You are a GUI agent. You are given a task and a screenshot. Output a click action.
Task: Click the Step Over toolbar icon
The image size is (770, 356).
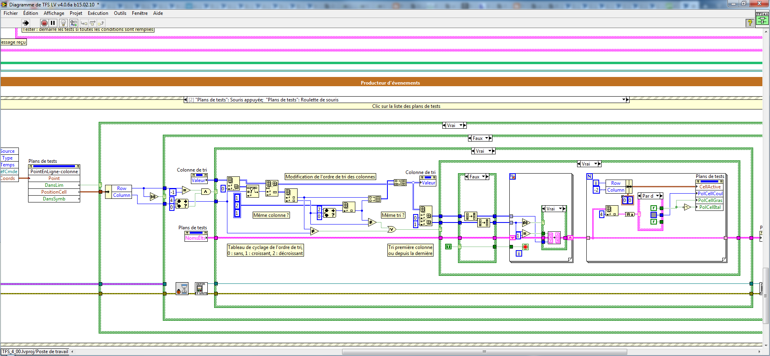[x=92, y=23]
